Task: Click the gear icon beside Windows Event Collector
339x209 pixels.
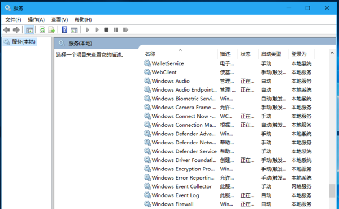Action: pyautogui.click(x=147, y=186)
